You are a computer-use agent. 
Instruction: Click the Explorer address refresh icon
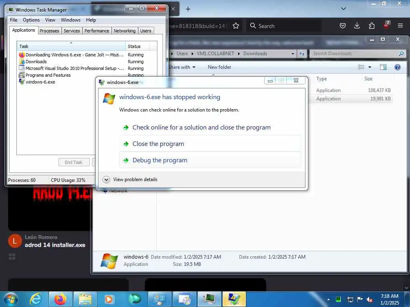coord(302,54)
